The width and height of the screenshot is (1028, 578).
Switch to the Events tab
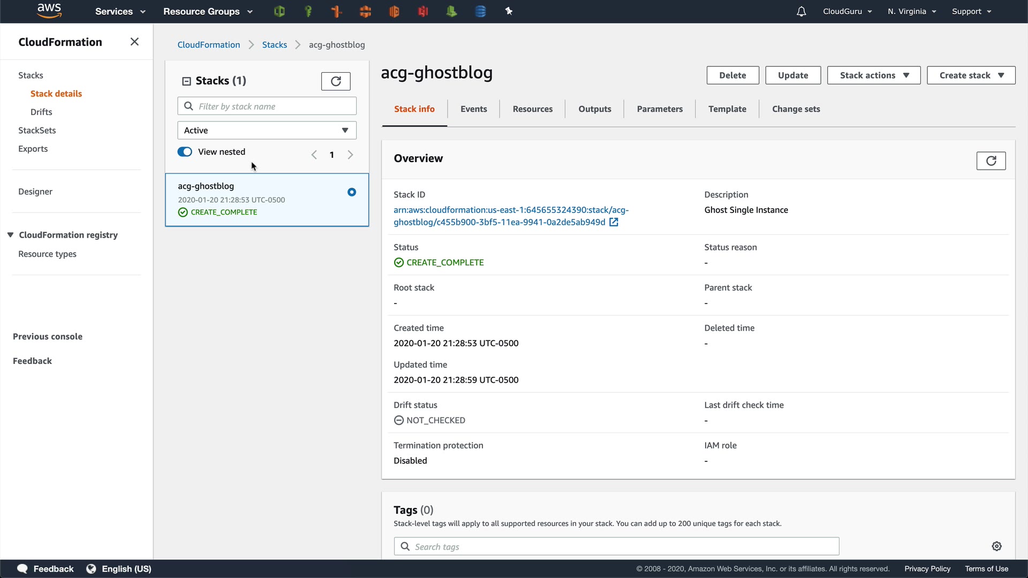click(x=473, y=109)
